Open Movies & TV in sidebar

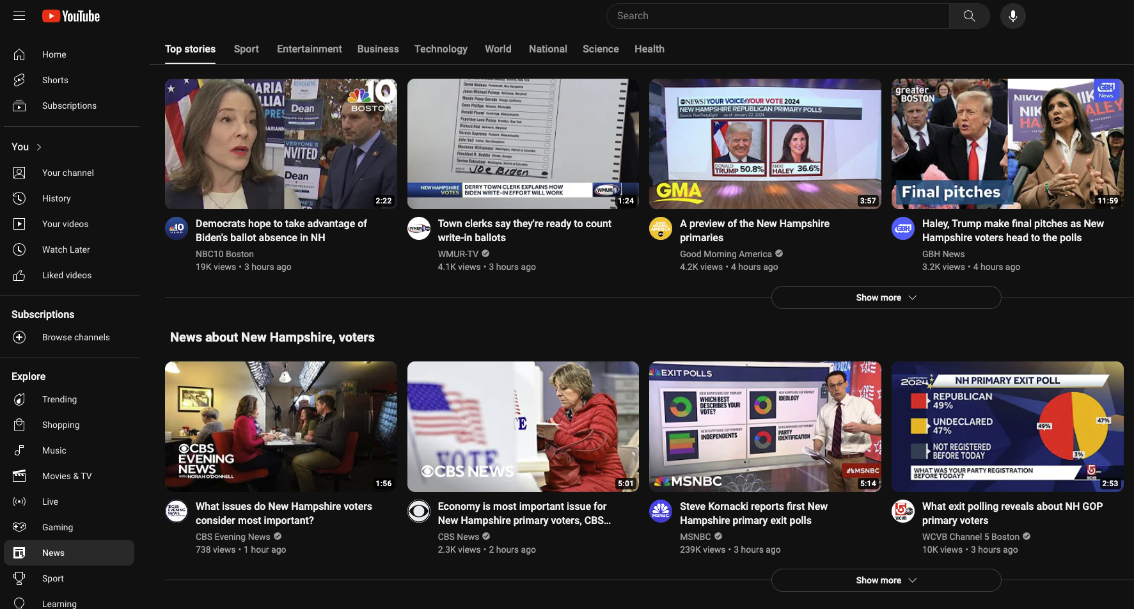(x=69, y=476)
